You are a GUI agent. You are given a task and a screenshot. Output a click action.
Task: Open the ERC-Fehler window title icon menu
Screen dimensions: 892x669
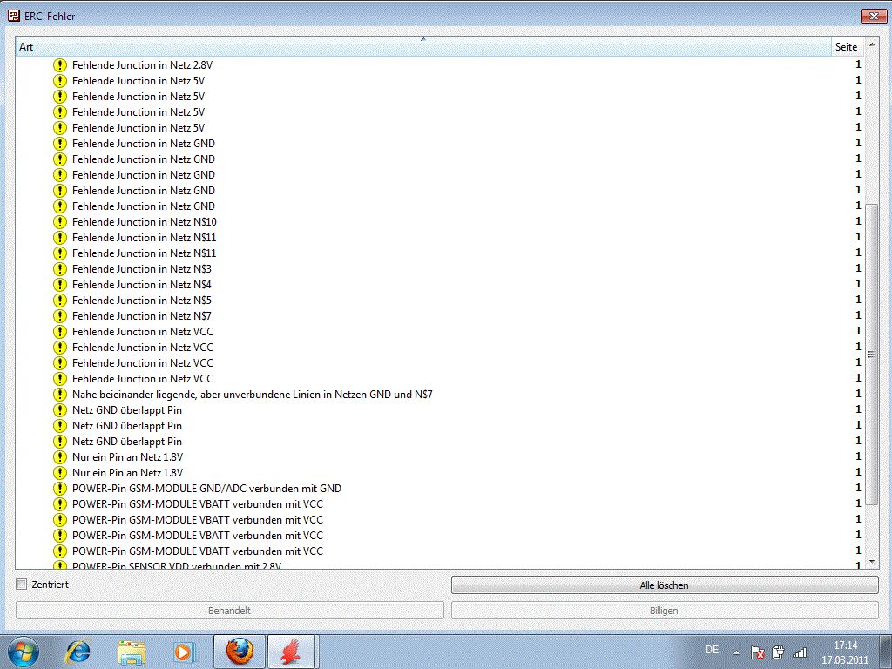coord(14,16)
